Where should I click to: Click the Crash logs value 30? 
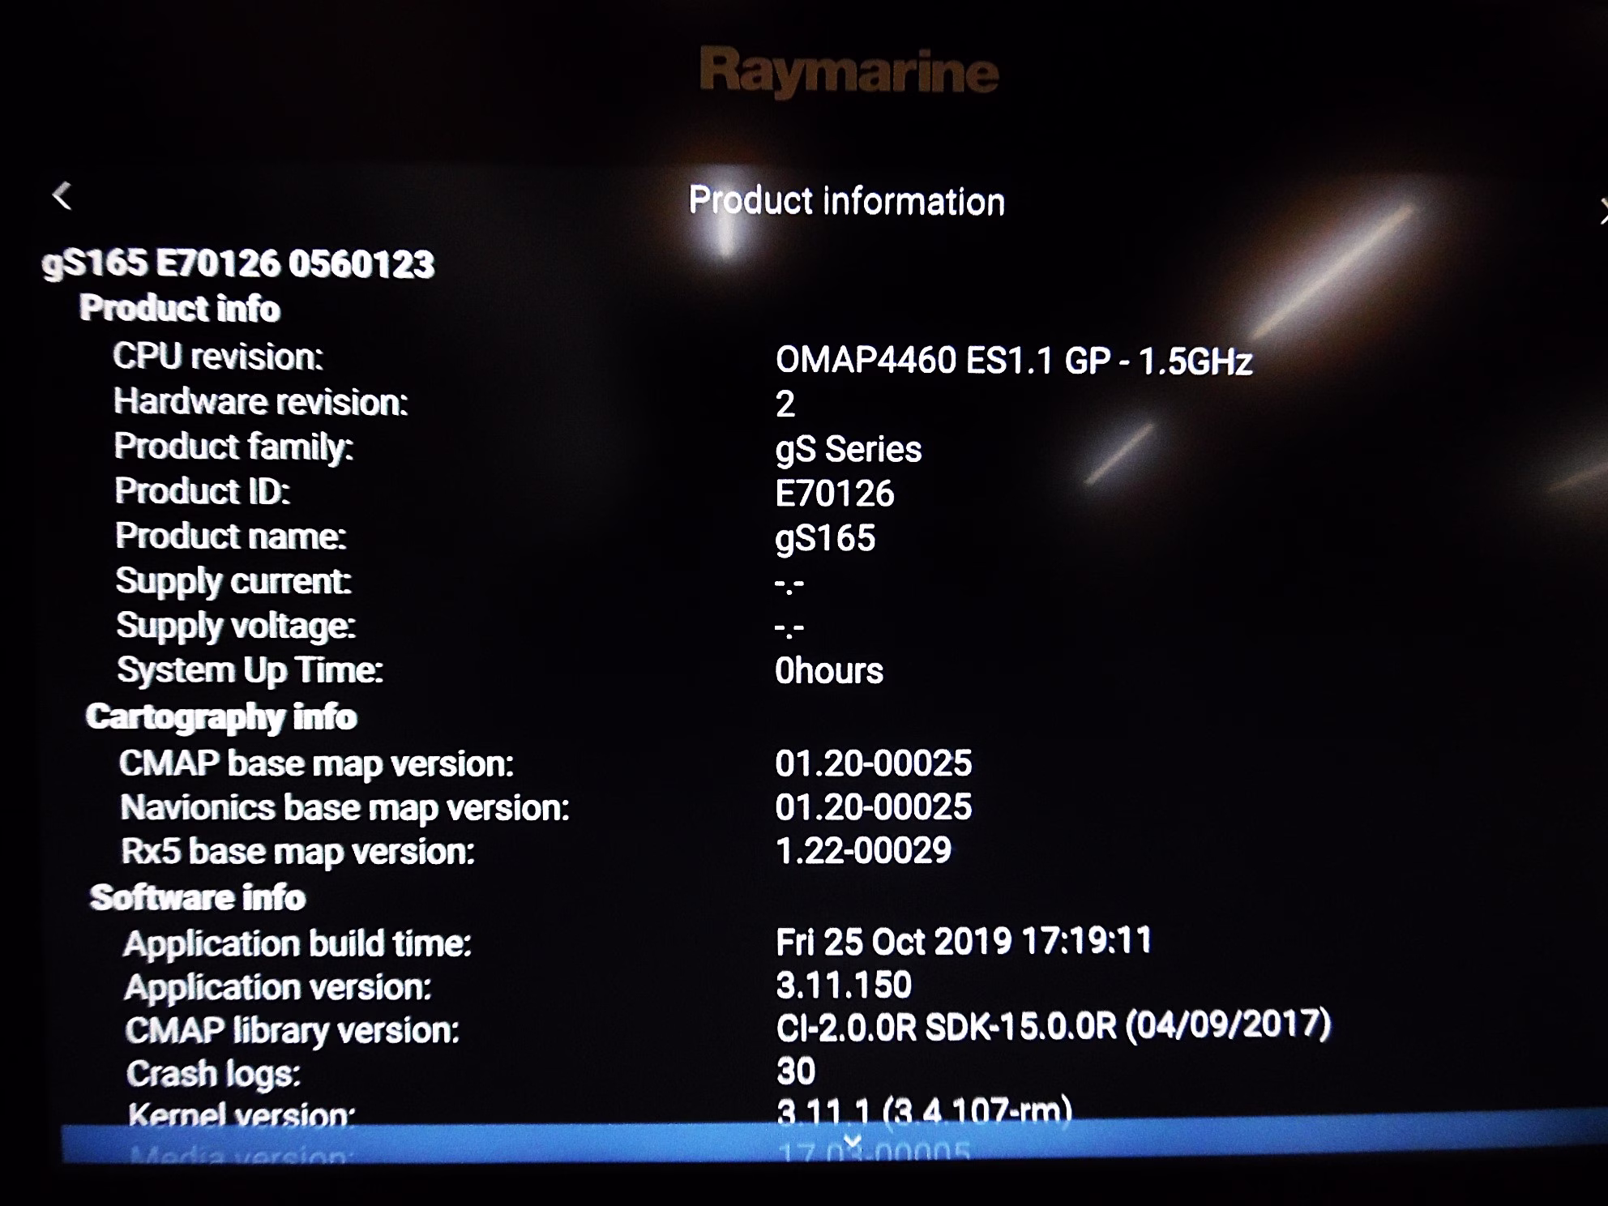[x=796, y=1071]
